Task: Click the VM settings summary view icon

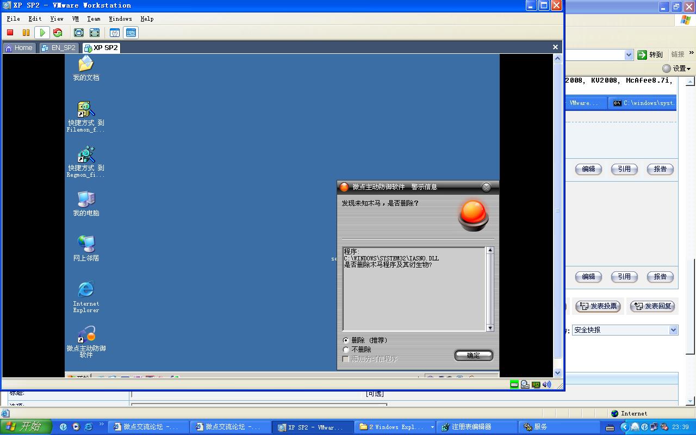Action: pos(115,33)
